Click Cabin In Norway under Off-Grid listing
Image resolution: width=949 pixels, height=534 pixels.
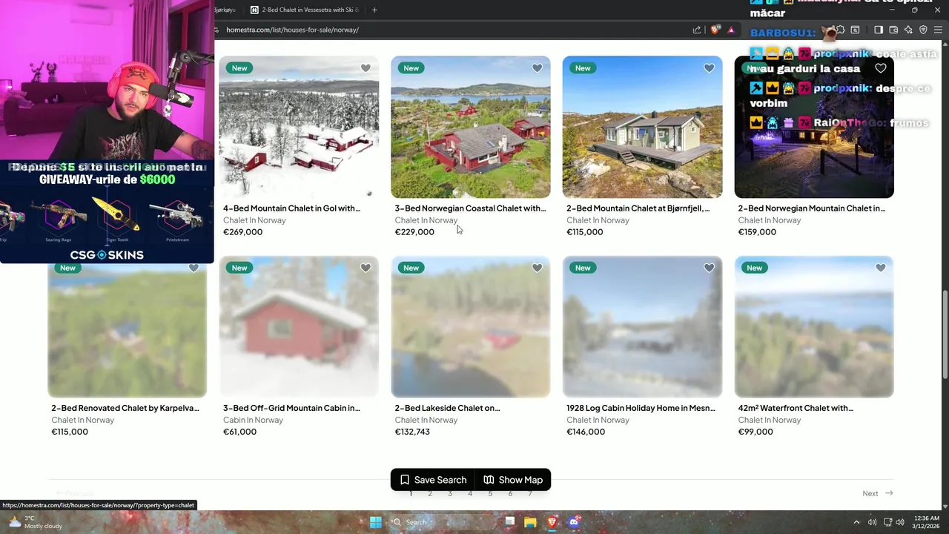[x=253, y=420]
